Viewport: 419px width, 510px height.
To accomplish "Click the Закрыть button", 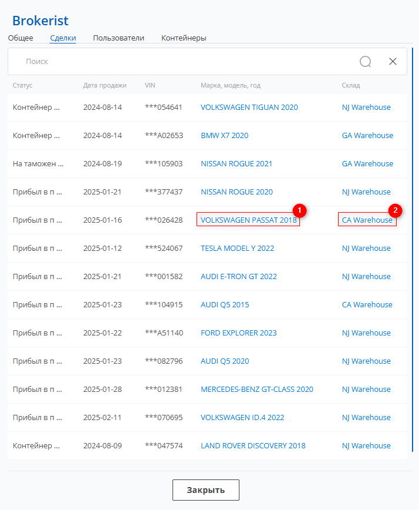I will click(x=206, y=490).
